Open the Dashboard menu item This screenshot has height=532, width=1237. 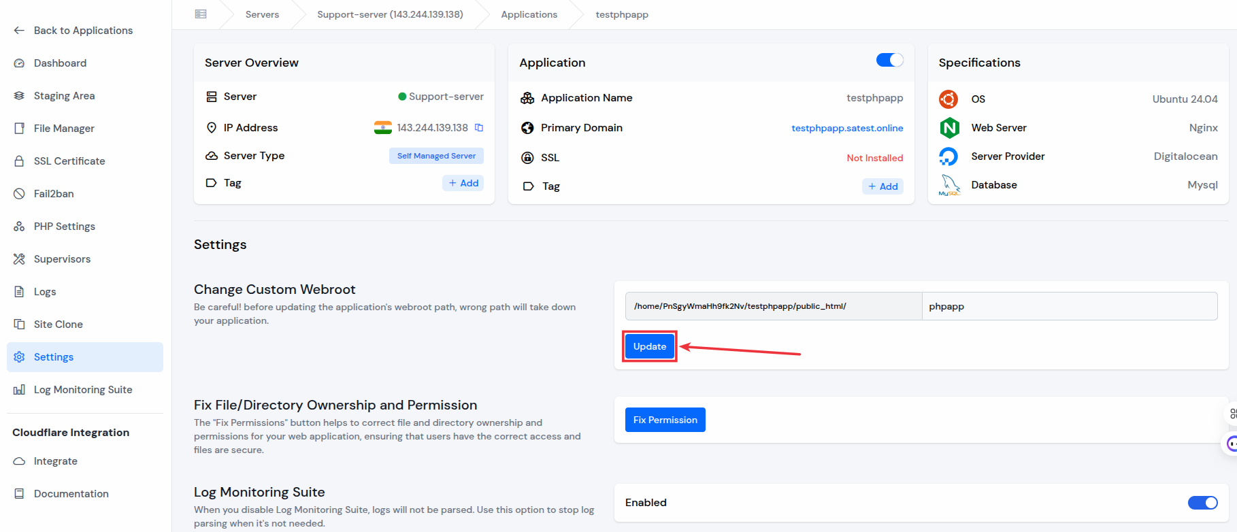tap(85, 63)
